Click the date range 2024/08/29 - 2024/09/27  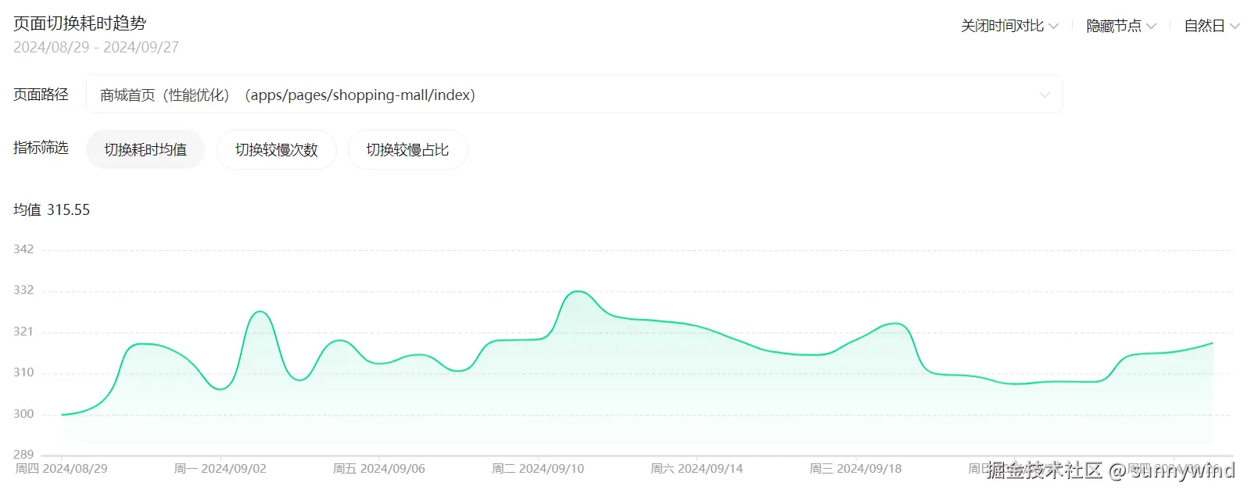click(96, 48)
